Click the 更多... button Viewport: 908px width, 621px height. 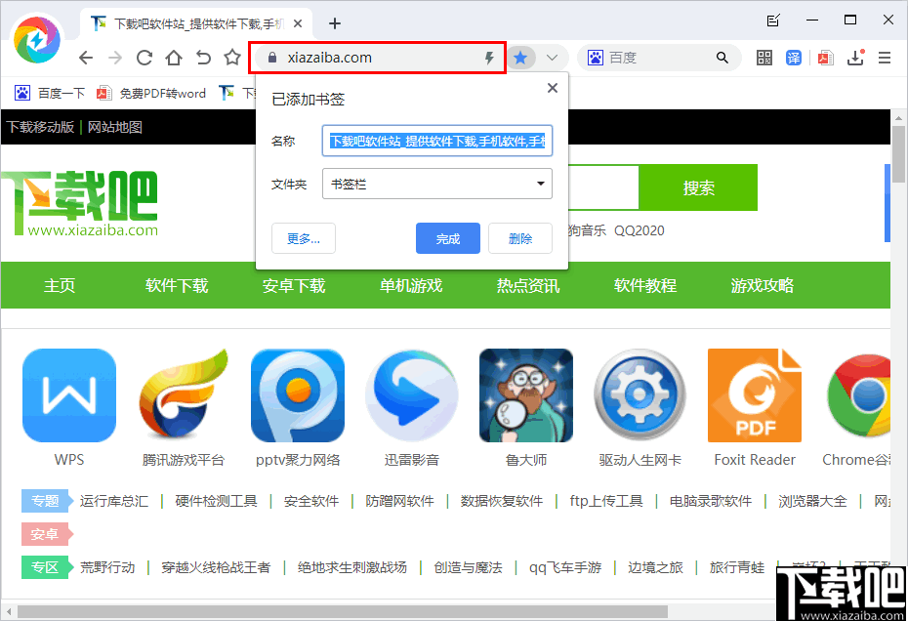coord(304,238)
